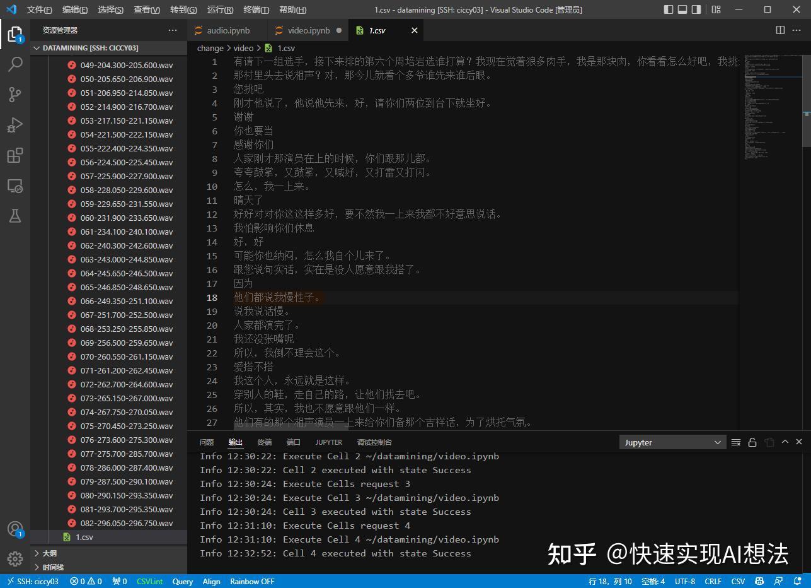Open the Testing flask icon
The width and height of the screenshot is (811, 588).
click(15, 216)
